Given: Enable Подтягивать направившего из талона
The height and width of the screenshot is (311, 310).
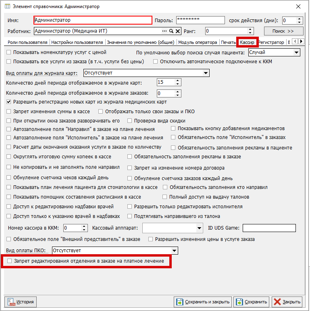Looking at the screenshot, I should (x=129, y=216).
